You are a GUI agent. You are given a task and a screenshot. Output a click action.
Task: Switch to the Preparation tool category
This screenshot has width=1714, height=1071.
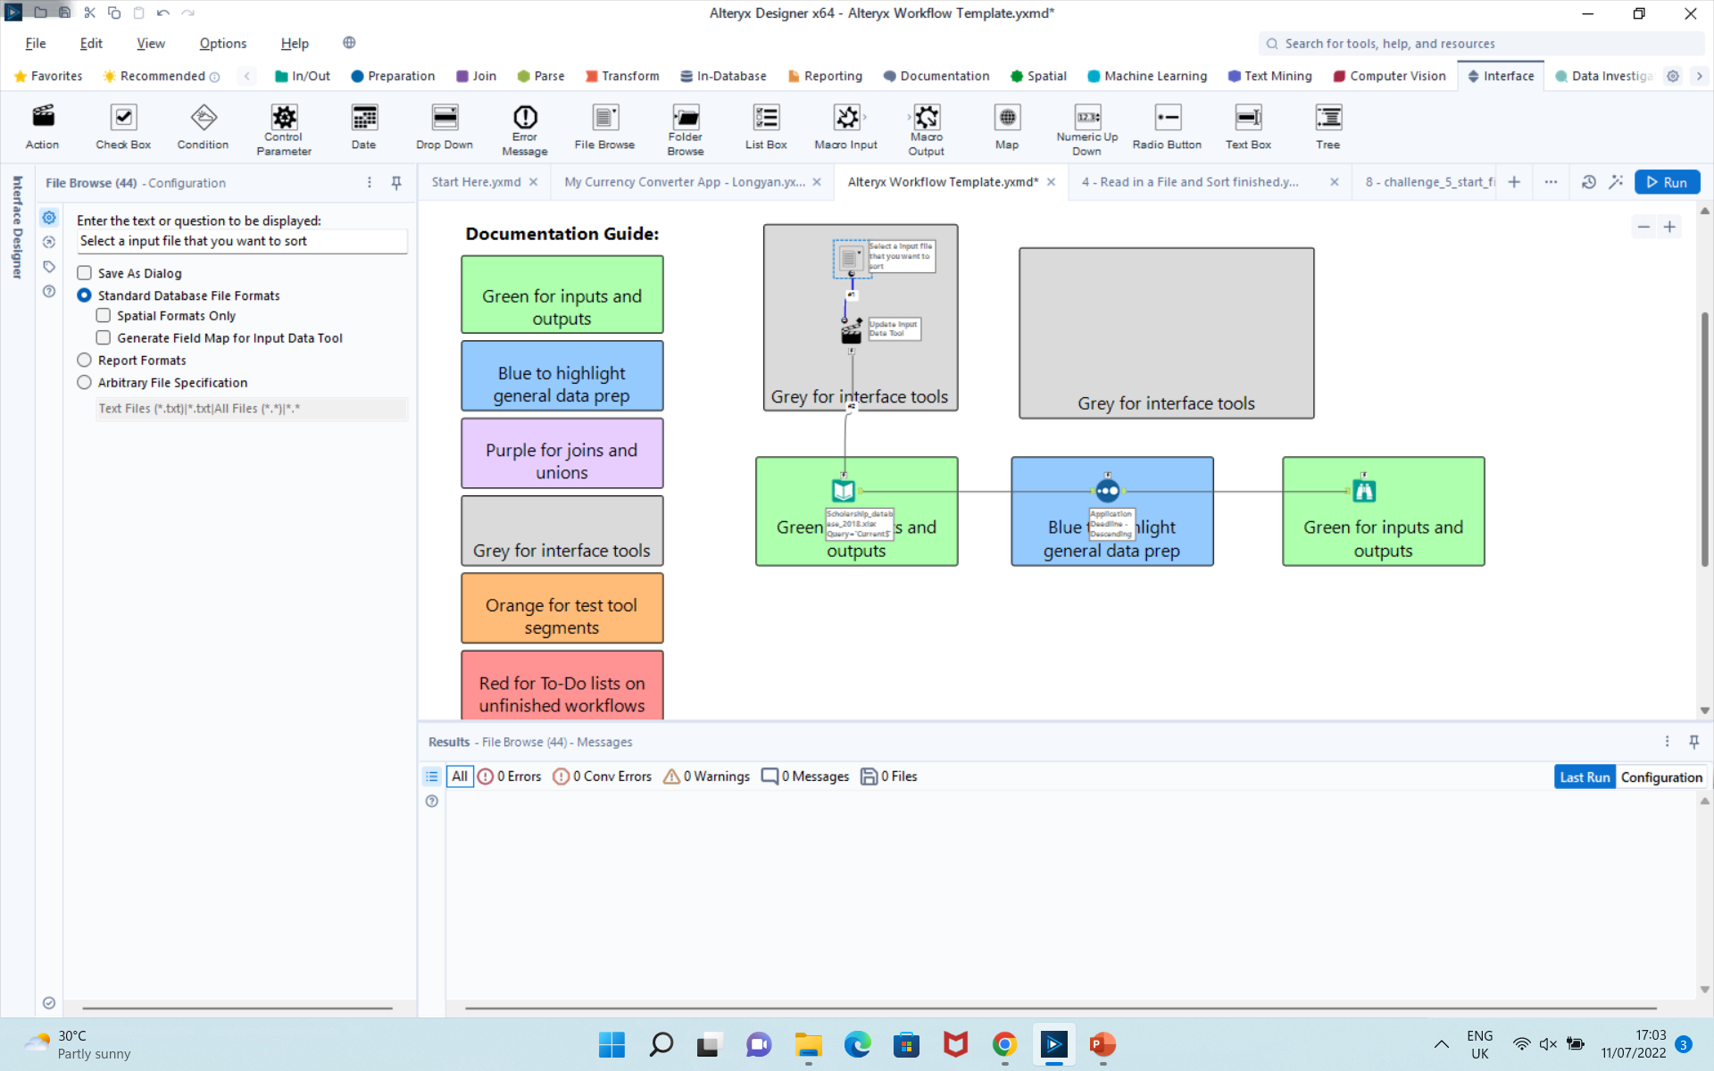click(394, 76)
